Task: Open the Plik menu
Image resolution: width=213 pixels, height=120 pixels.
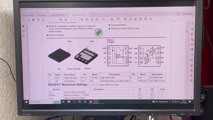Action: tap(22, 12)
